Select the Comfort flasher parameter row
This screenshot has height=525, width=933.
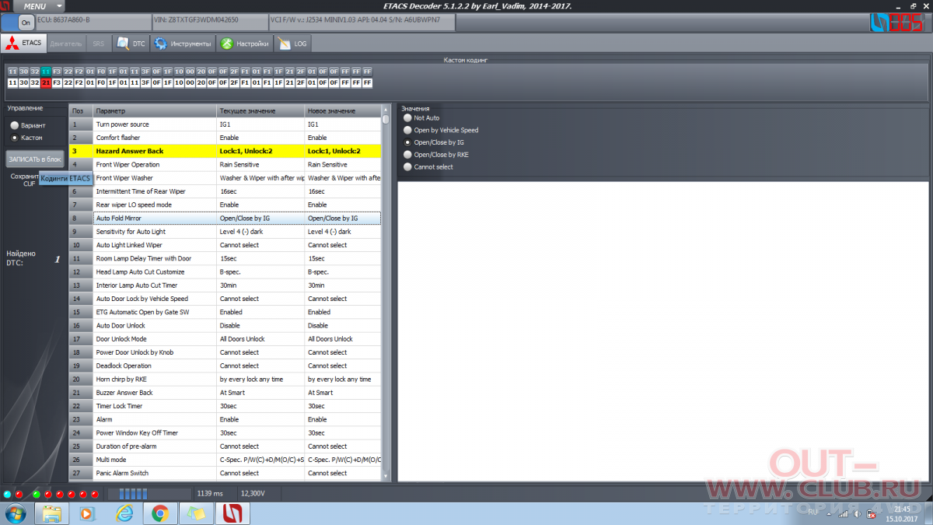(x=225, y=138)
